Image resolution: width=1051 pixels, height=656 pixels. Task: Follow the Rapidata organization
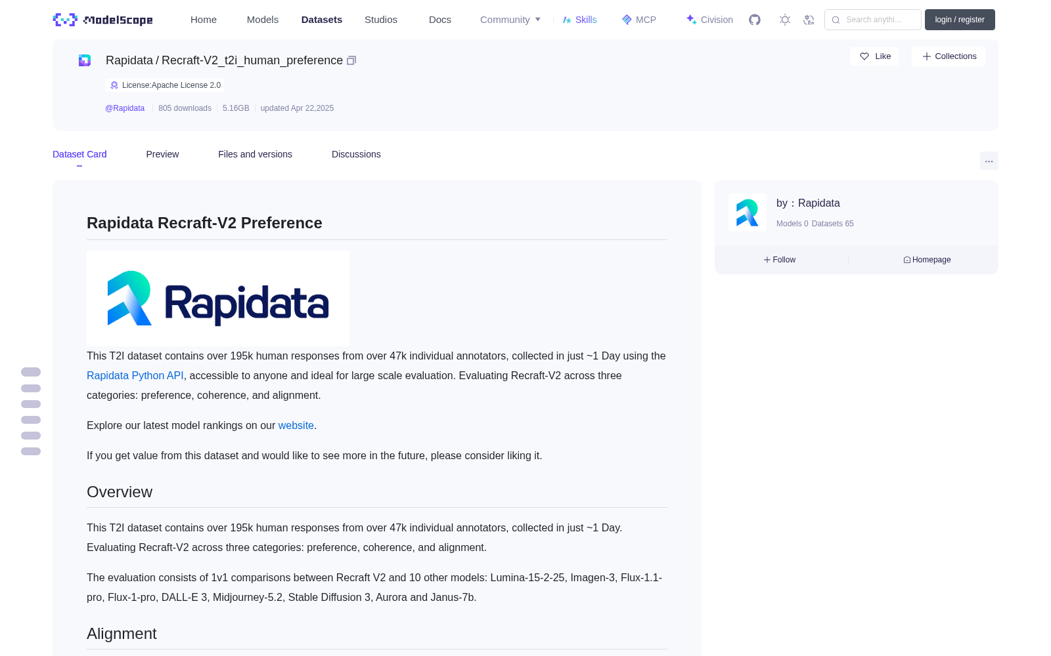point(780,260)
